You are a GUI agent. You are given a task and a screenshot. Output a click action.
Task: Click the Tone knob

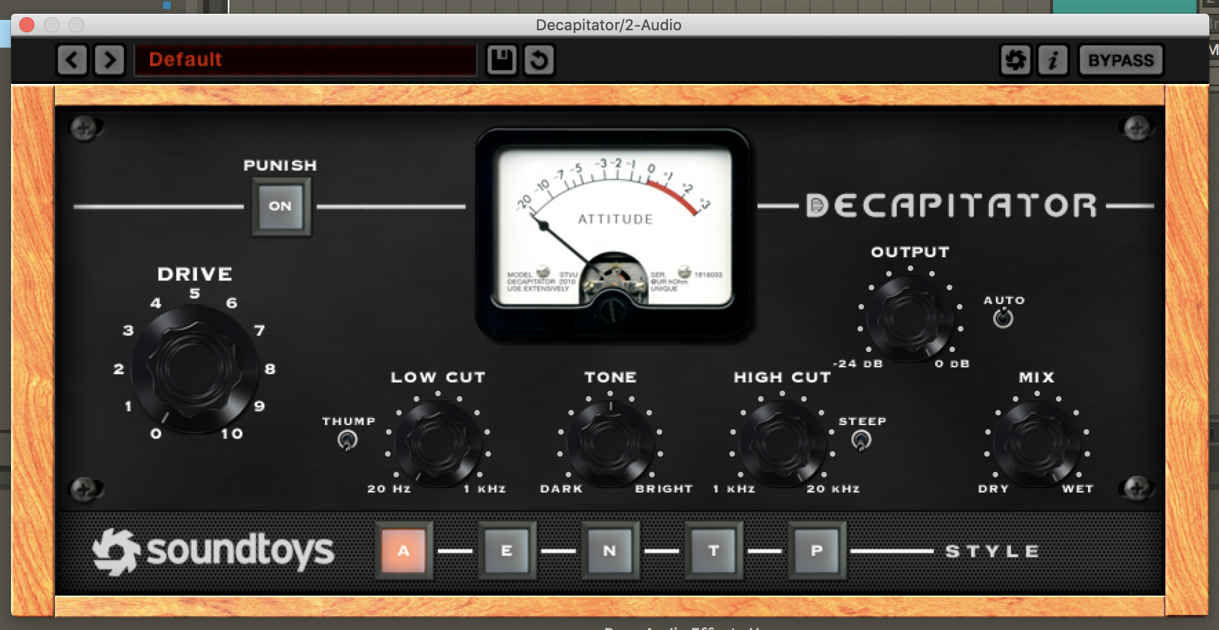click(x=610, y=444)
